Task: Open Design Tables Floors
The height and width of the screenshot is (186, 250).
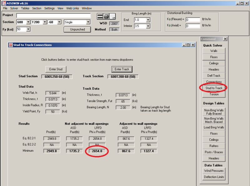Action: (214, 133)
